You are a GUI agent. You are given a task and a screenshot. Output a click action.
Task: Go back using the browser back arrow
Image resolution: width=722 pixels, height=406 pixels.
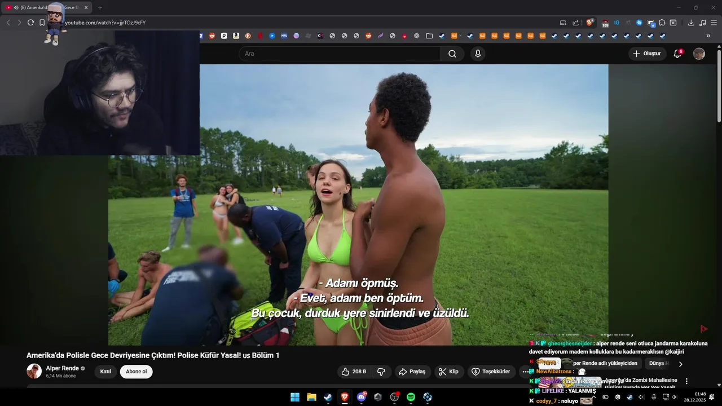pos(8,23)
